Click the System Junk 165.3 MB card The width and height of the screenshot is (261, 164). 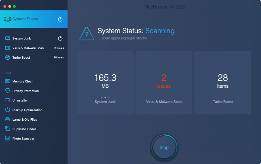[x=105, y=82]
